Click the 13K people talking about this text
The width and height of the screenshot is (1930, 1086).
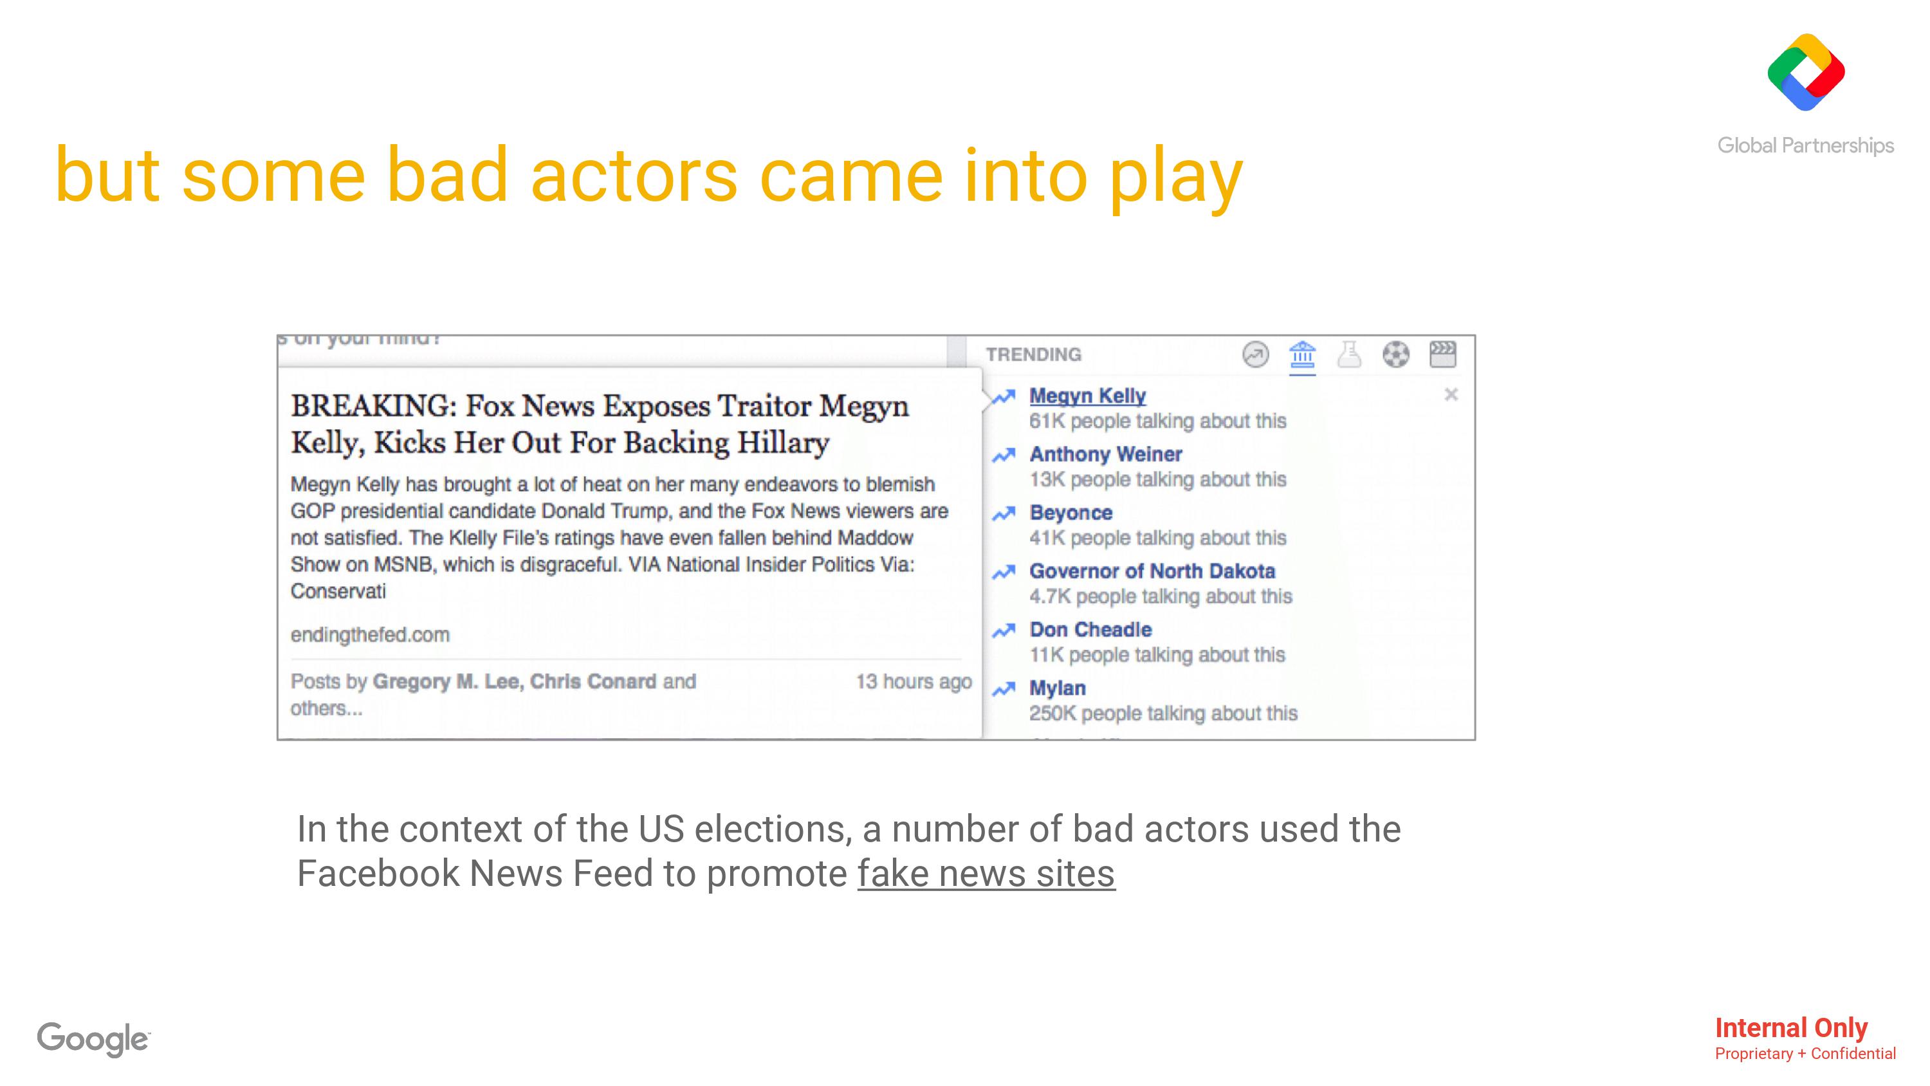click(x=1157, y=480)
